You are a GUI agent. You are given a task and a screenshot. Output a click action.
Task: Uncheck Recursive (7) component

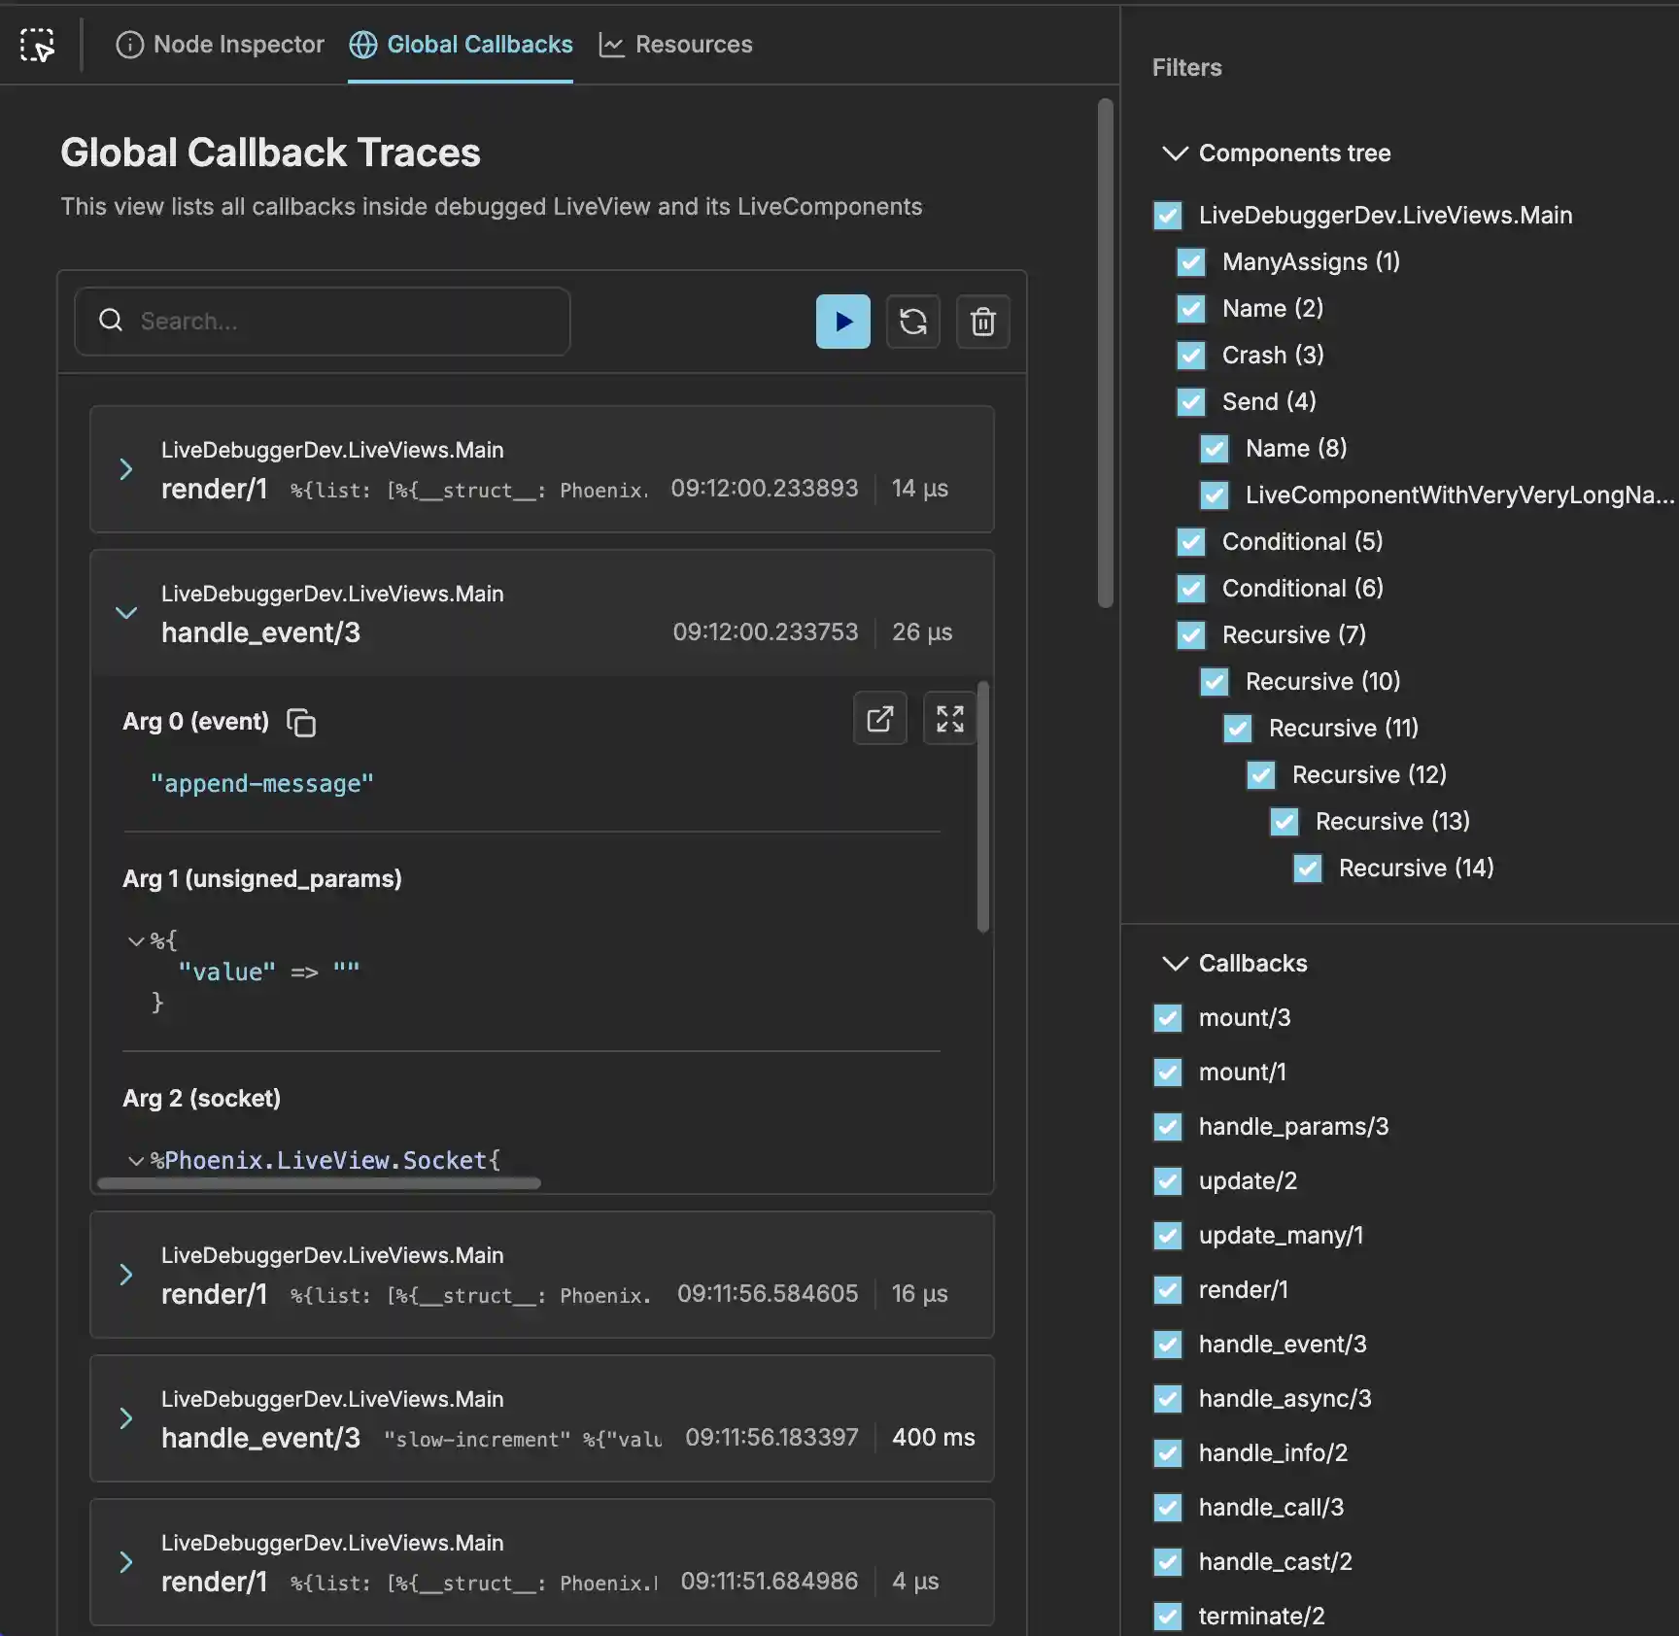tap(1191, 635)
